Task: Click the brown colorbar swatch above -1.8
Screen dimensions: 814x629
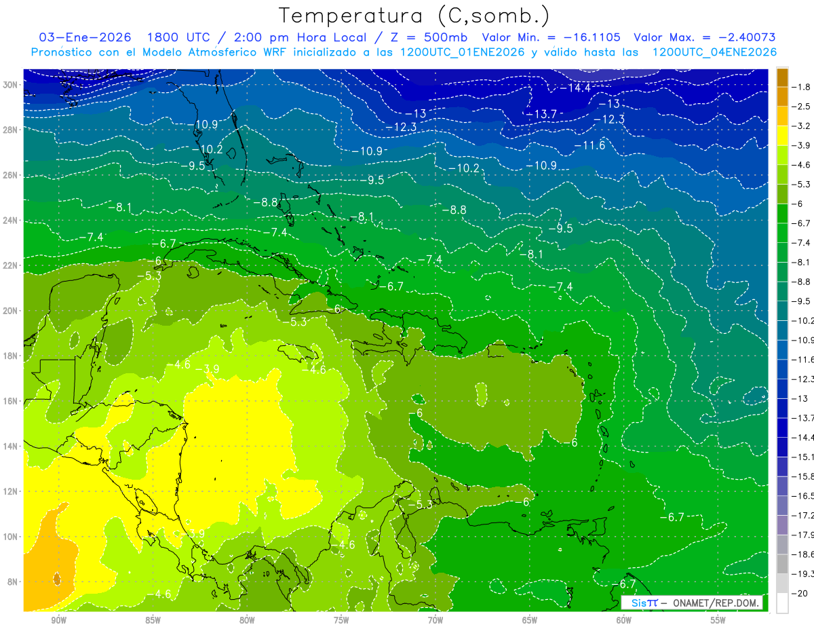Action: (782, 77)
